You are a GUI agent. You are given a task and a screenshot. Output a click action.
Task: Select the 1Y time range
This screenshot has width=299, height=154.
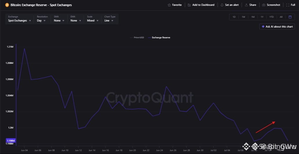pyautogui.click(x=262, y=17)
